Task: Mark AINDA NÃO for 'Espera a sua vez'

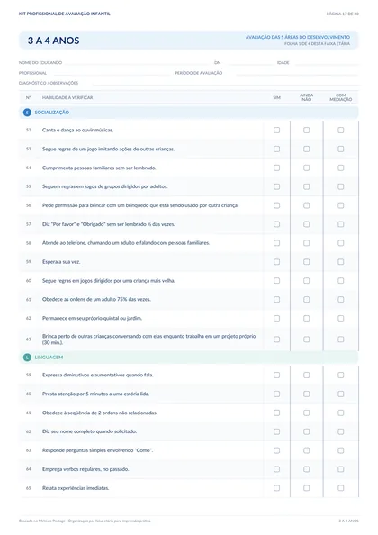Action: click(306, 262)
